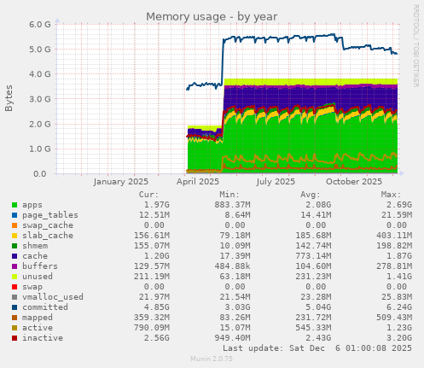Click the olive active legend swatch
Viewport: 424px width, 368px height.
click(x=15, y=328)
